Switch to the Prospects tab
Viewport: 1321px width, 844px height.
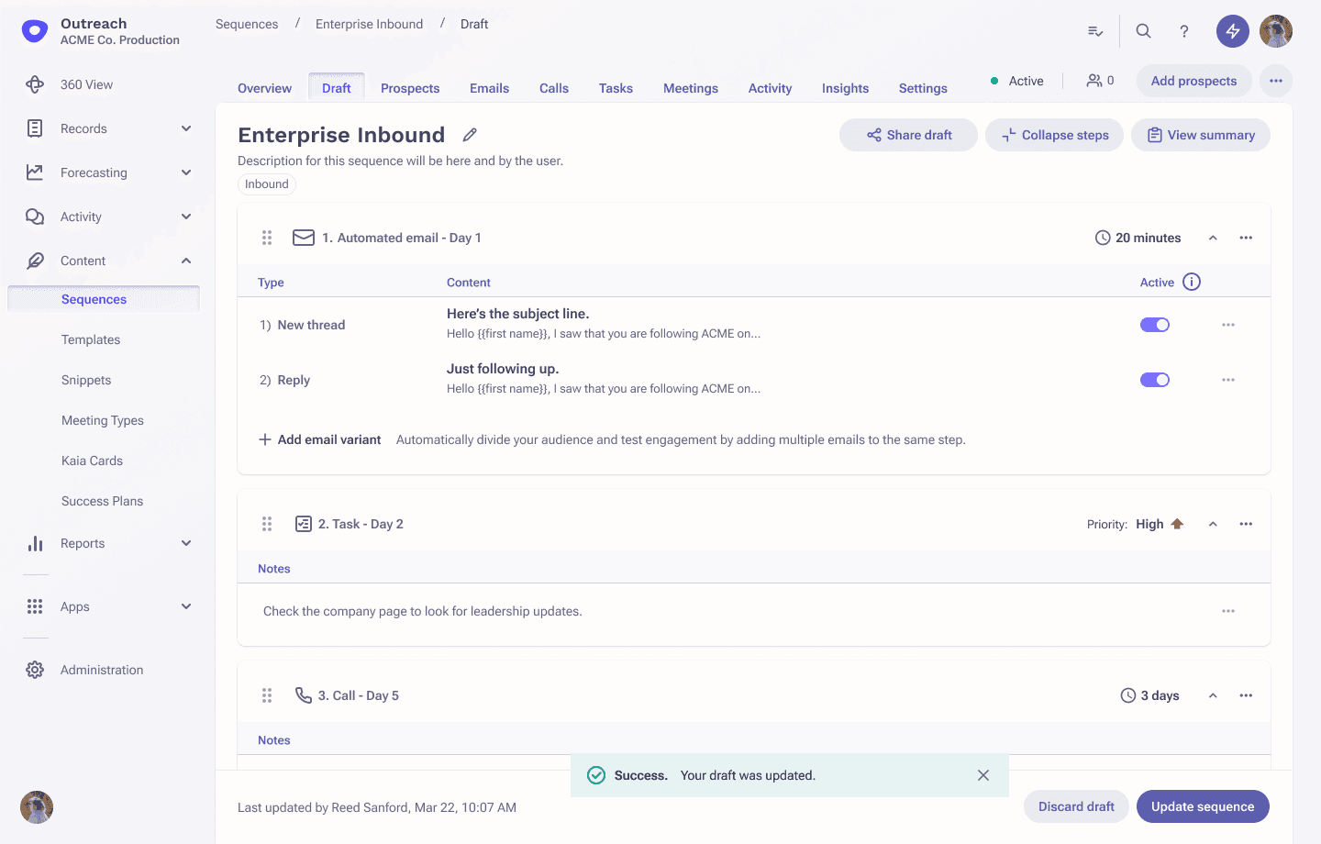(410, 88)
